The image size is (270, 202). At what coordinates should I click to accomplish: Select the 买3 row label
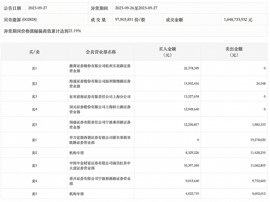tap(34, 97)
